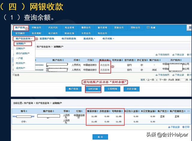This screenshot has height=141, width=192.
Task: Click the 账户信息 button
Action: (73, 89)
